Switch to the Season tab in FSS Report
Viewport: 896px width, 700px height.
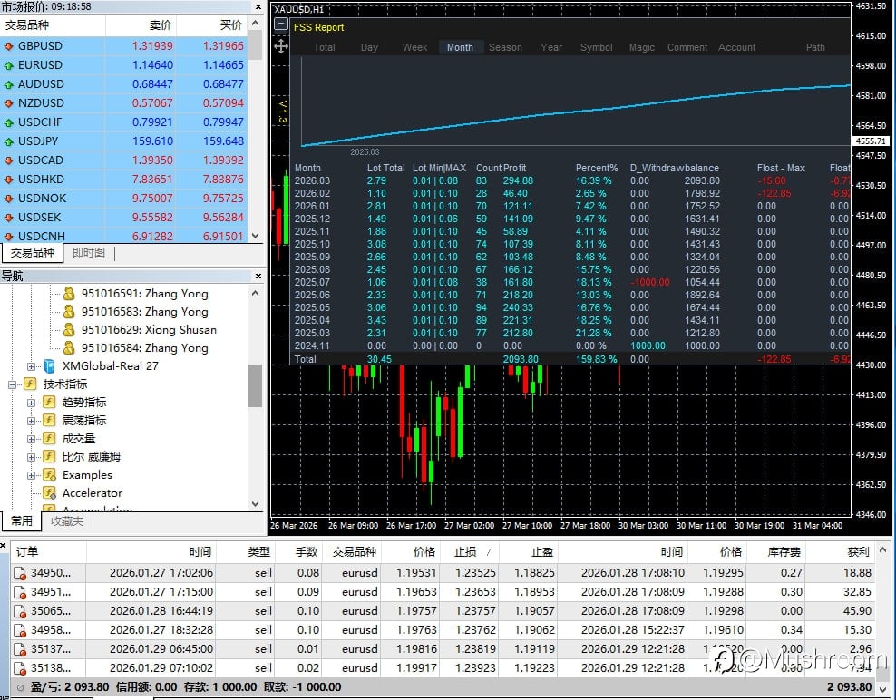click(x=505, y=47)
